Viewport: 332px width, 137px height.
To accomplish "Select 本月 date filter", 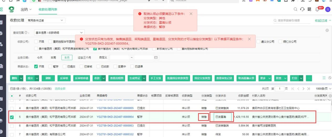I will coord(67,58).
